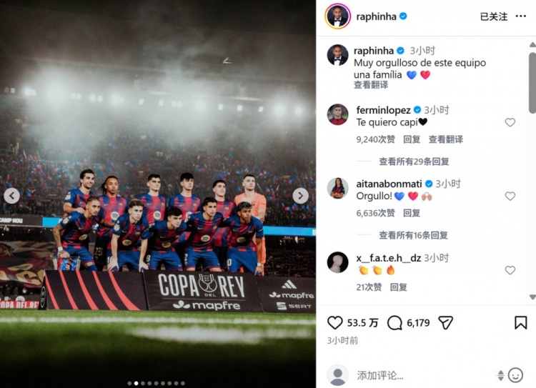The width and height of the screenshot is (536, 388).
Task: Open the three-dot more options menu
Action: click(x=520, y=16)
